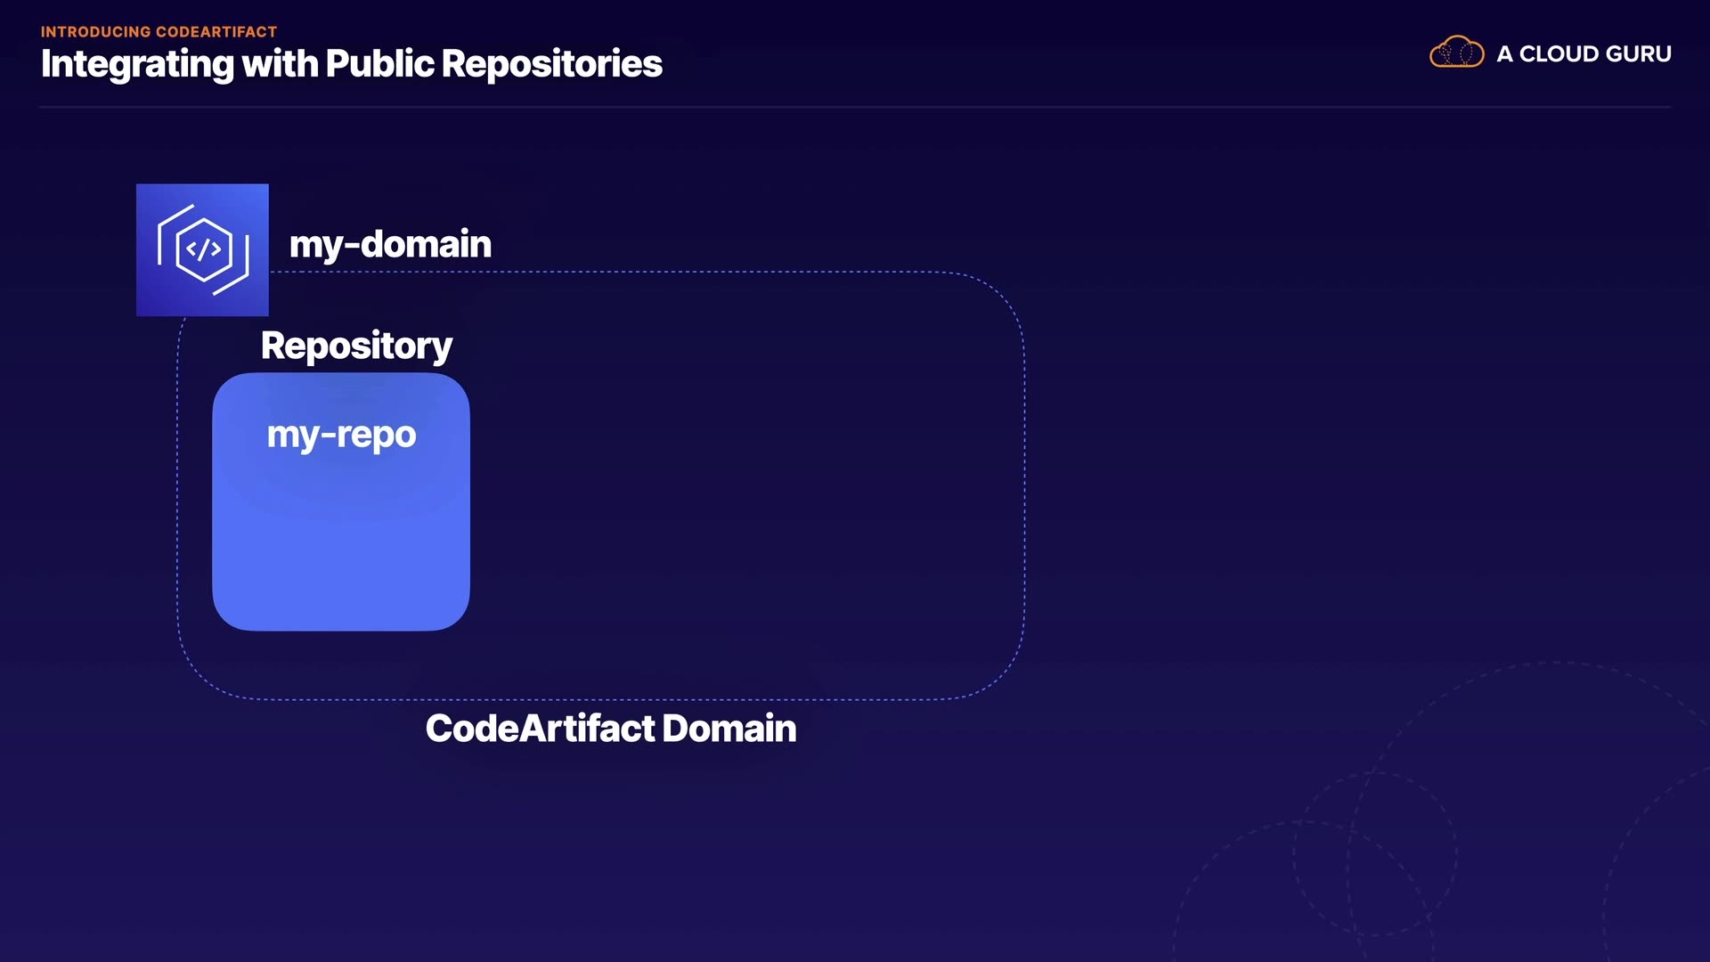Image resolution: width=1710 pixels, height=962 pixels.
Task: Click the dashed domain boundary's right edge
Action: point(1024,485)
